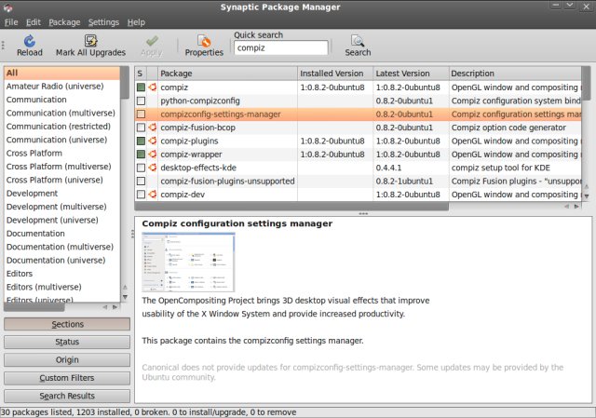This screenshot has width=596, height=418.
Task: Click the Search magnifier toolbar icon
Action: pyautogui.click(x=358, y=41)
